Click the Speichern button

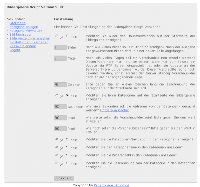tap(64, 178)
